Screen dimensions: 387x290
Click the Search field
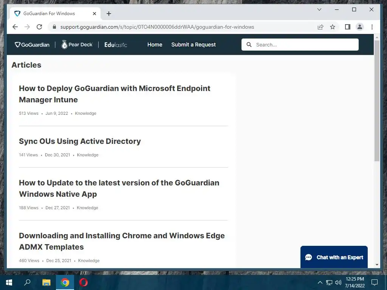(300, 45)
